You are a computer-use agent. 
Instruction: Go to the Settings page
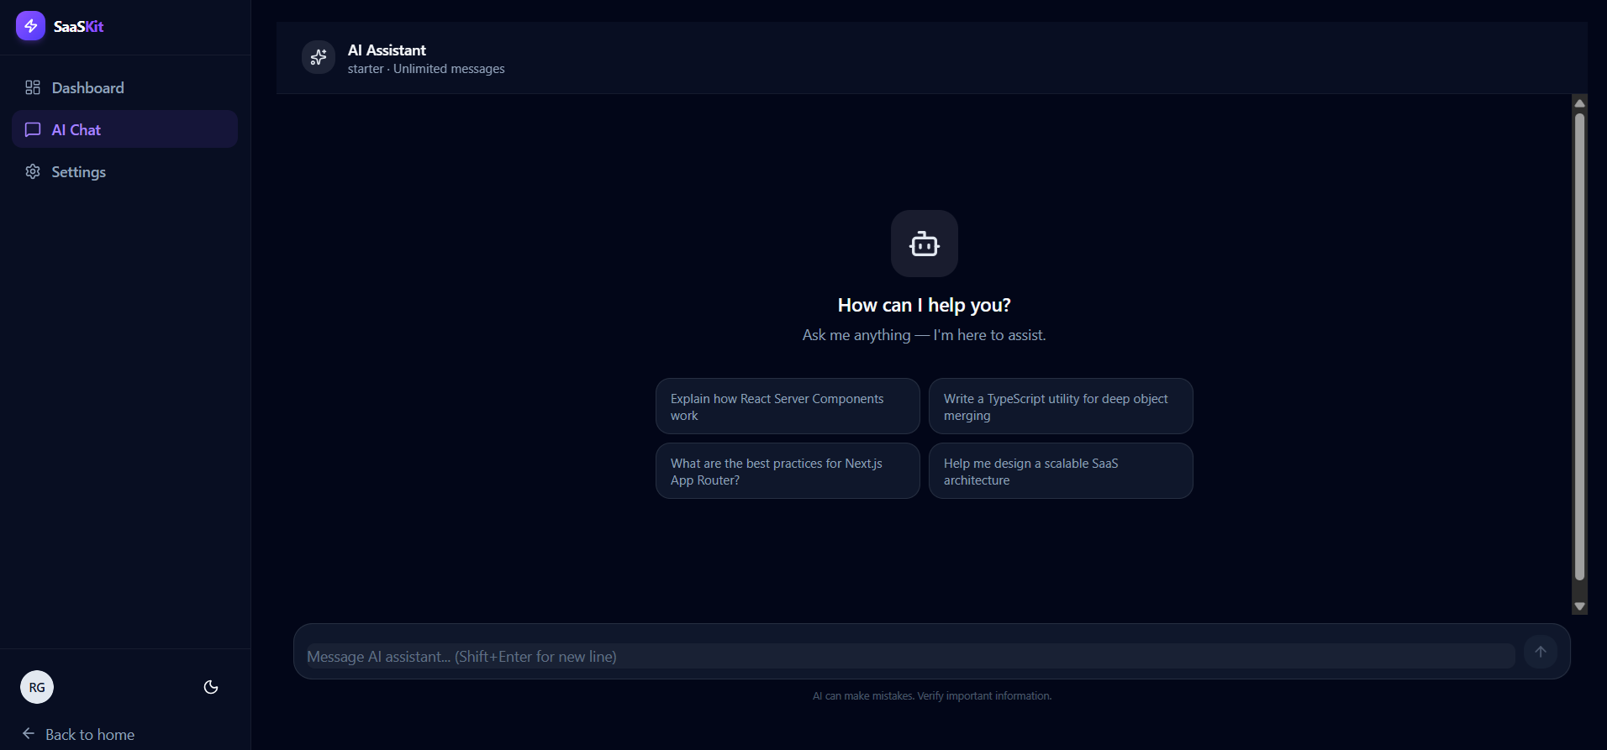124,171
